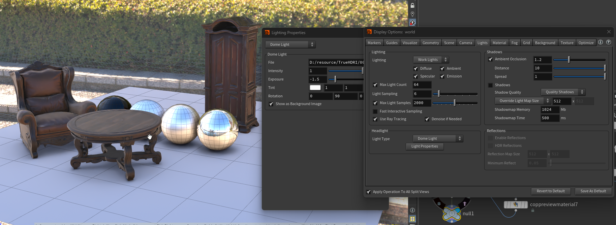Click the Intensity value field

[318, 71]
